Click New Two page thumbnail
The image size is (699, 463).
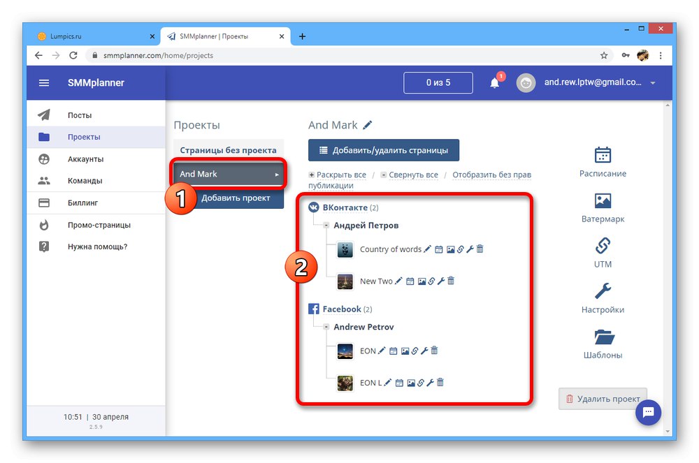click(x=345, y=282)
